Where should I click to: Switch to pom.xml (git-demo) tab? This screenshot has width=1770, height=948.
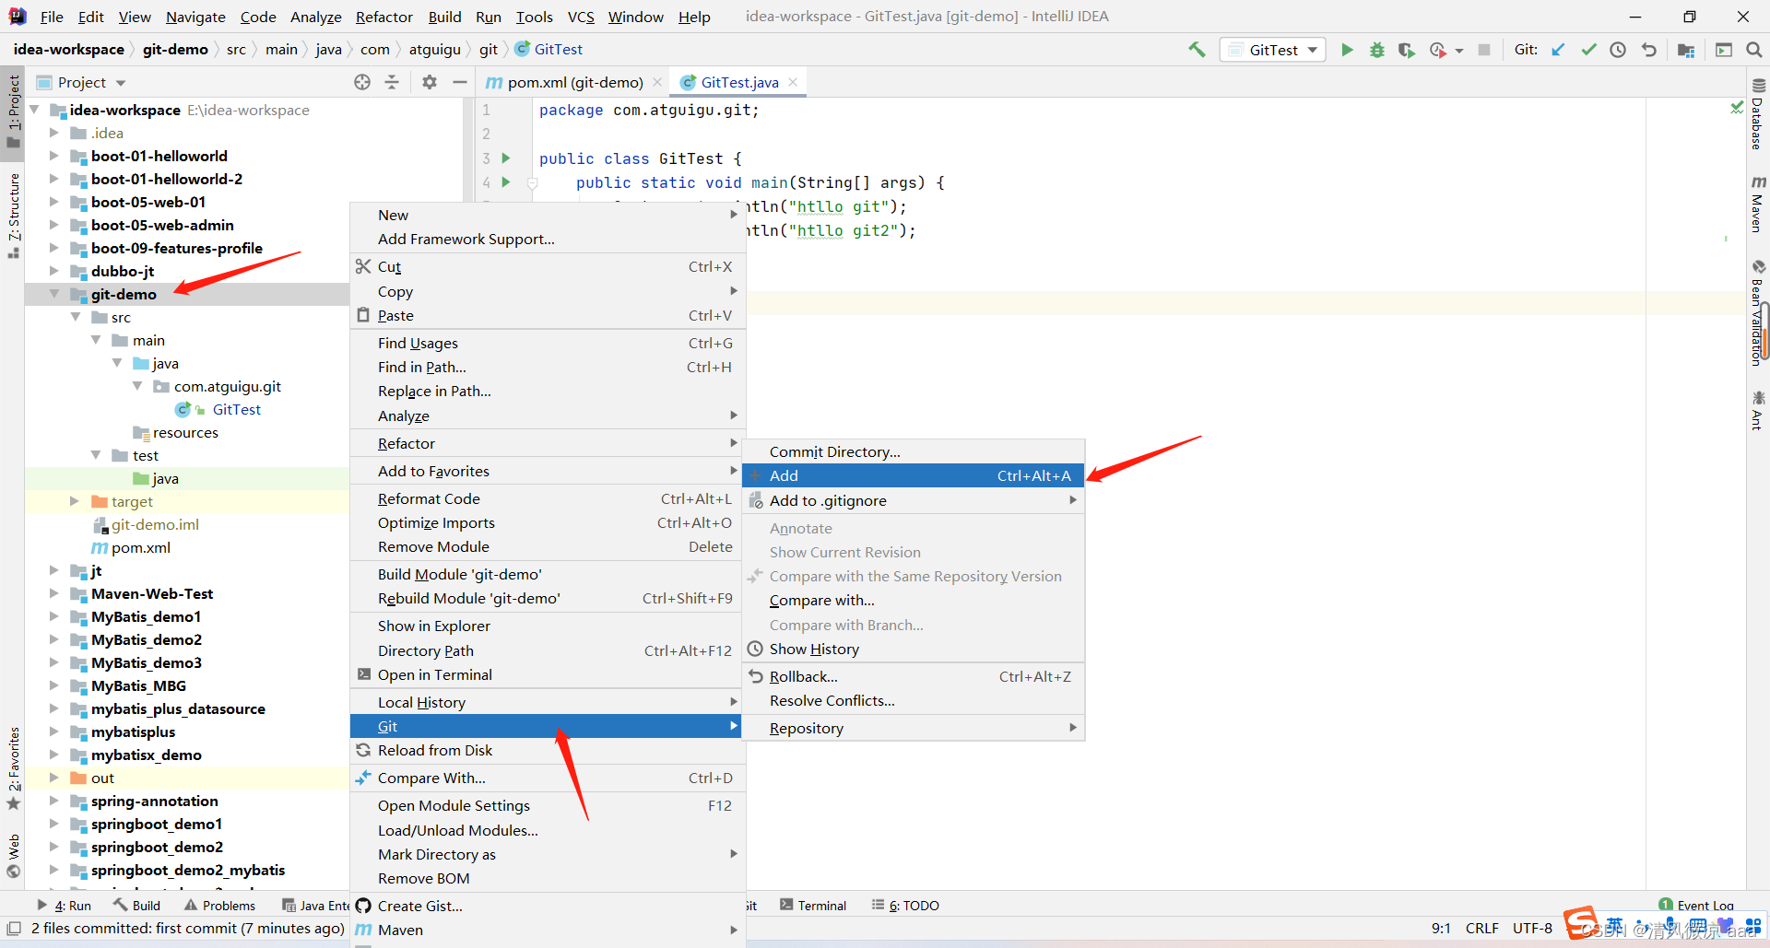pyautogui.click(x=574, y=82)
